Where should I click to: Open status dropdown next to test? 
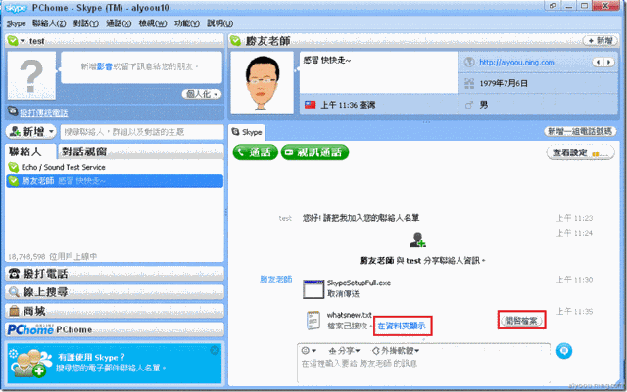click(x=23, y=41)
